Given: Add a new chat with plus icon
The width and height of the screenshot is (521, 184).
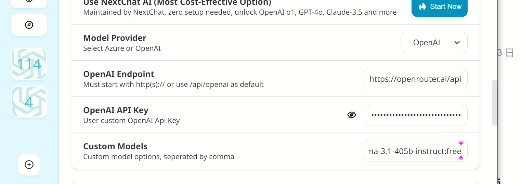Looking at the screenshot, I should [29, 165].
